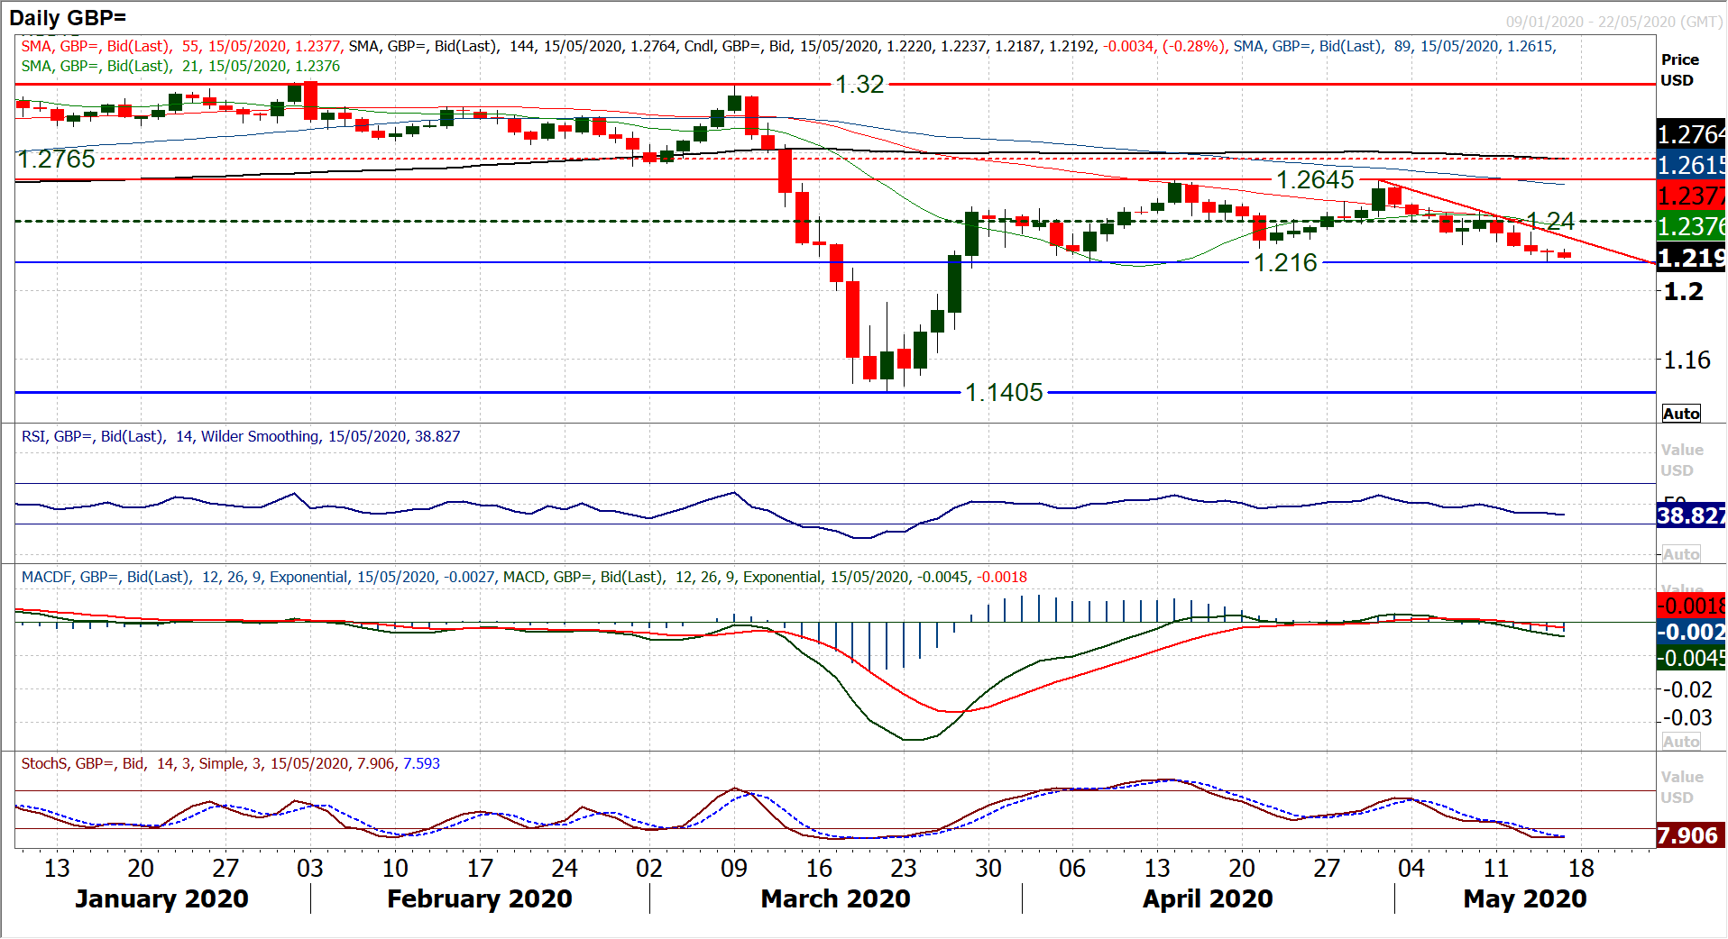
Task: Click the March 2020 month label
Action: pos(835,898)
